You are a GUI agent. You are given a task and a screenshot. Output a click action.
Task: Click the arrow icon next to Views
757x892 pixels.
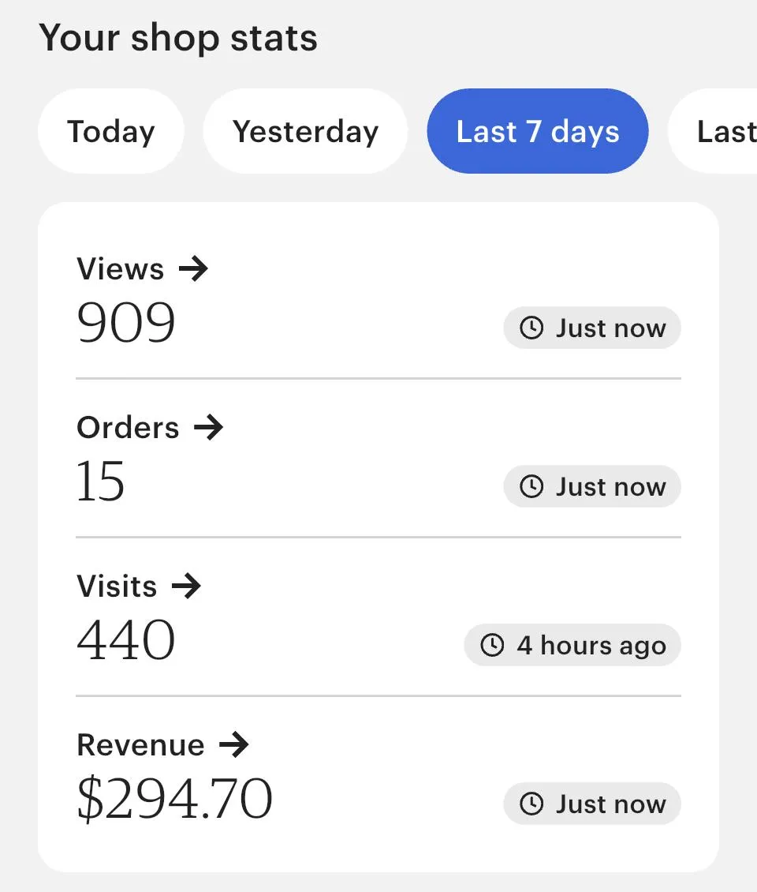193,270
